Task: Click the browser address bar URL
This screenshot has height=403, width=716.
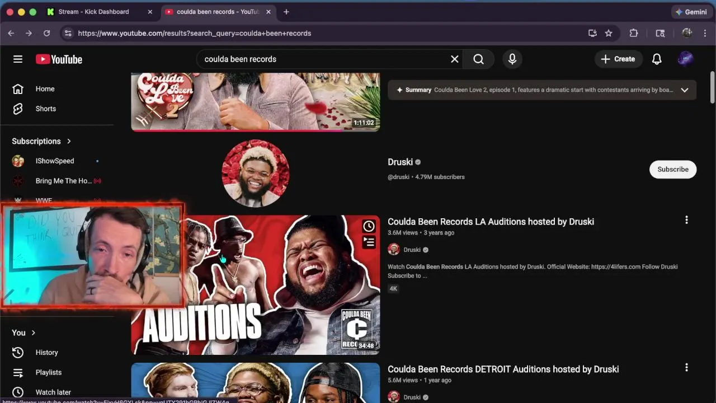Action: click(195, 33)
